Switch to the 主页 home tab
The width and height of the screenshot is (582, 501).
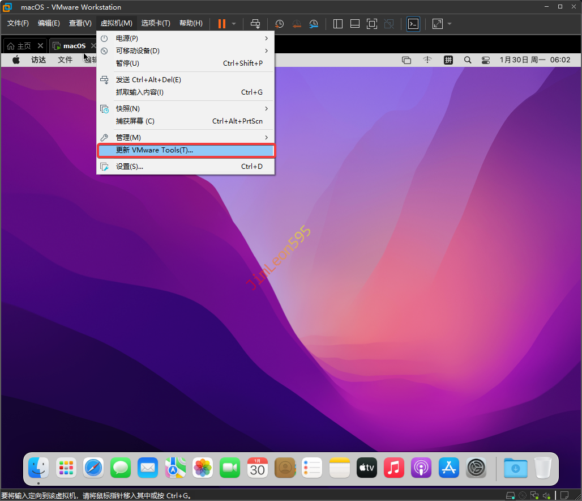pos(19,46)
